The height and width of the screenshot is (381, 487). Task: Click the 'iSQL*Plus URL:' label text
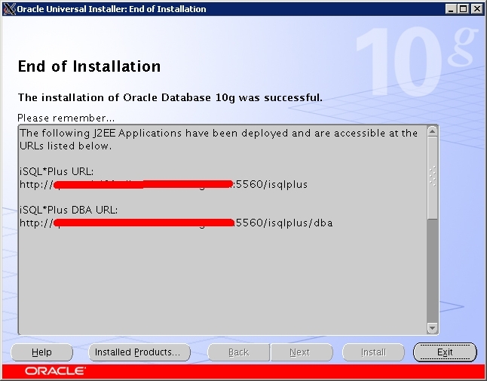coord(57,171)
